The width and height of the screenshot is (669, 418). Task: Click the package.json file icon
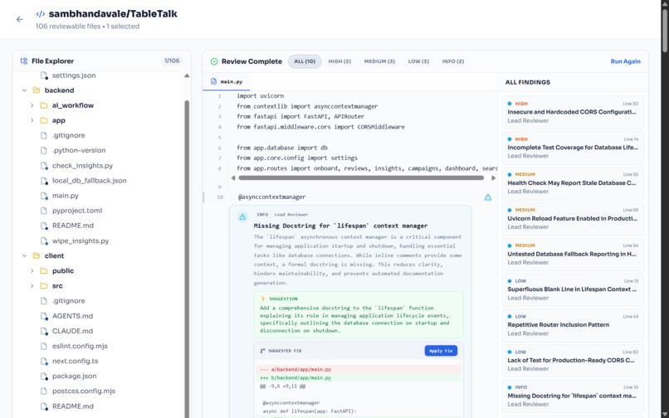(x=44, y=377)
